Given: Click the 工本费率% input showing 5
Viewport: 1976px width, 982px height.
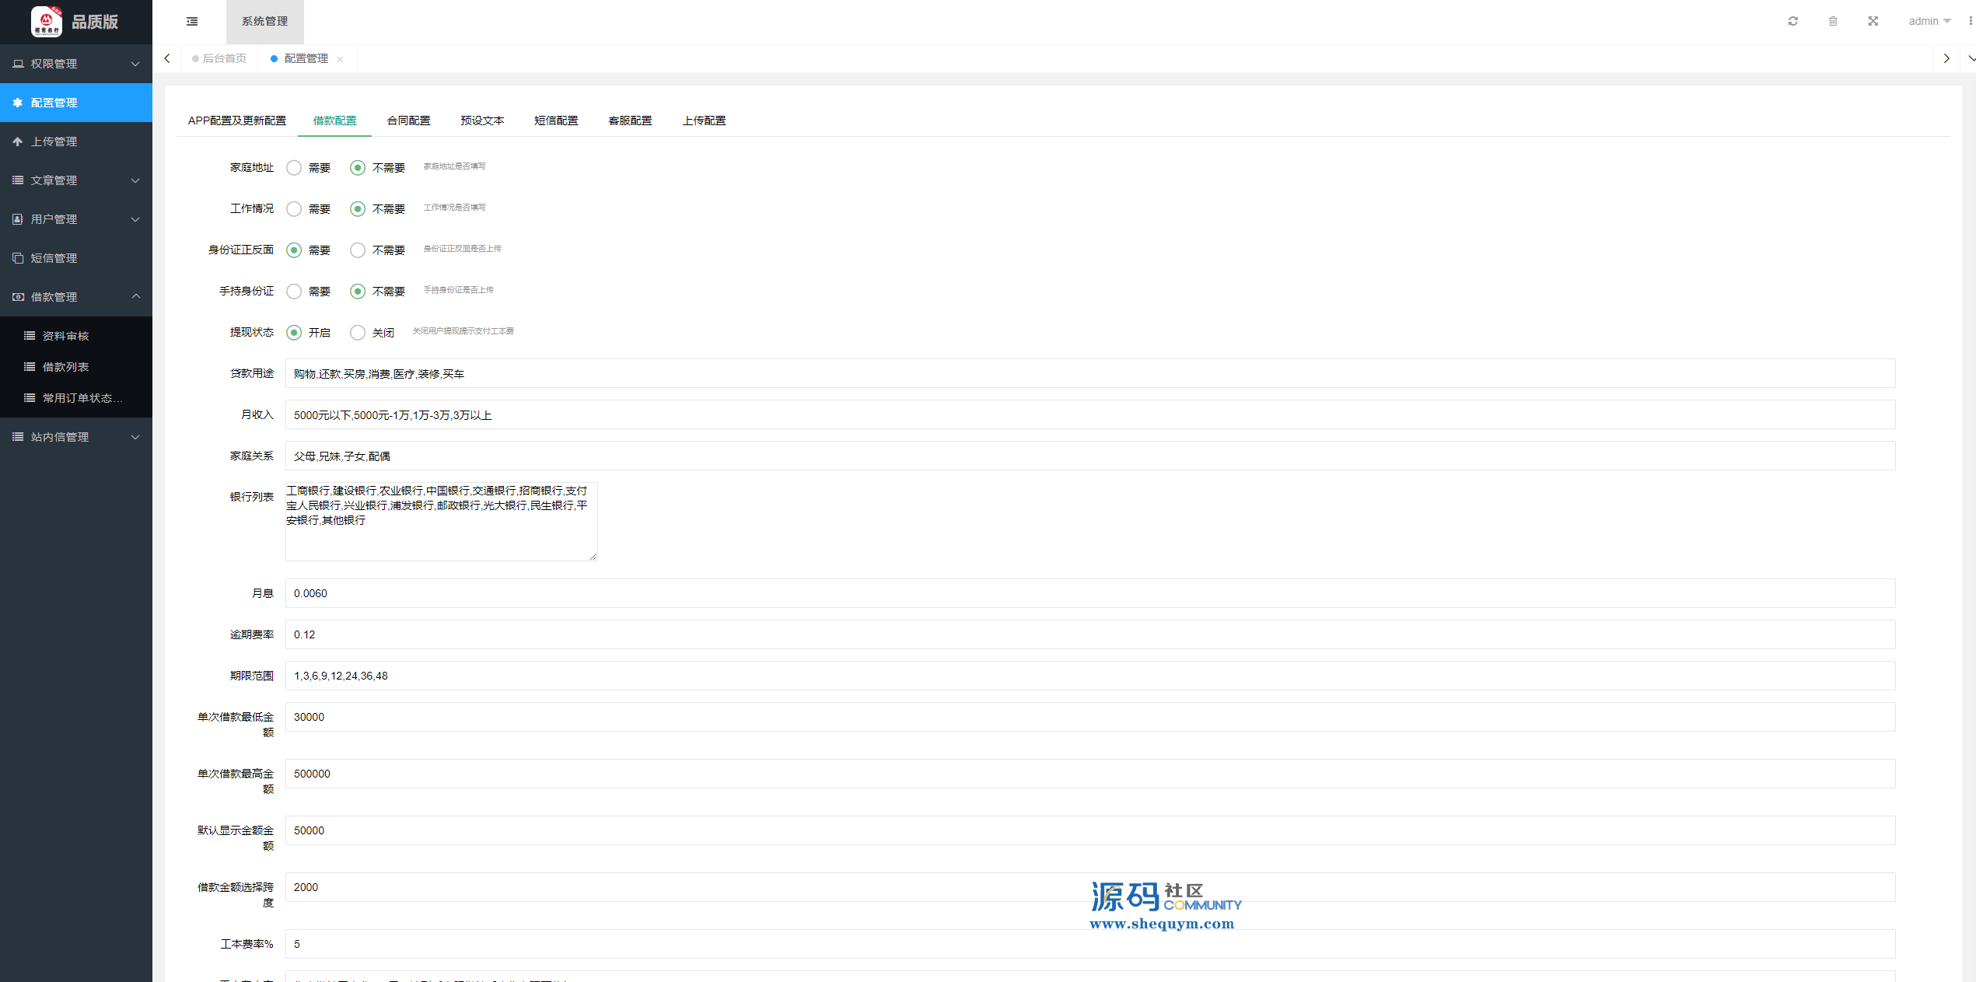Looking at the screenshot, I should [1090, 944].
